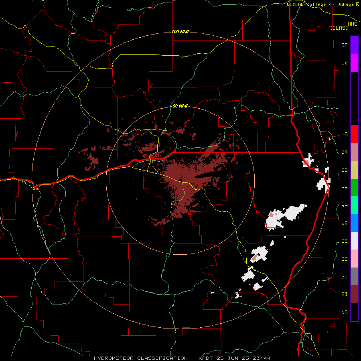Click the "UK" legend label
Image resolution: width=361 pixels, height=361 pixels.
(x=344, y=63)
